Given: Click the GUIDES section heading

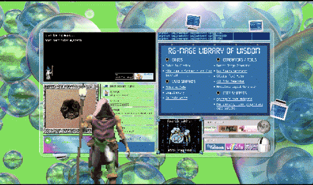Looking at the screenshot, I should point(177,60).
